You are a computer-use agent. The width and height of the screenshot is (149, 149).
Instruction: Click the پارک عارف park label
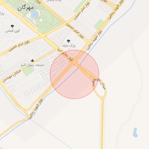69,46
